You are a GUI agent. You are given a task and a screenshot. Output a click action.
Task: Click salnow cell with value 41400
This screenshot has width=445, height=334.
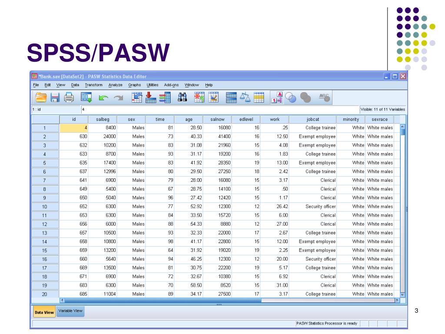pyautogui.click(x=217, y=137)
